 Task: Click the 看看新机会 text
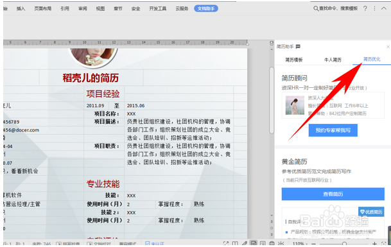pos(24,171)
